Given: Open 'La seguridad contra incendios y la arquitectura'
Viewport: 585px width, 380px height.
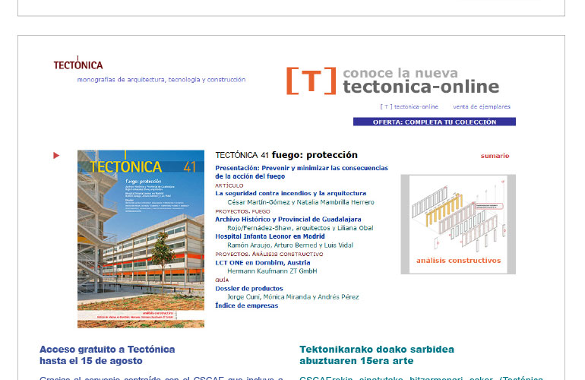Looking at the screenshot, I should tap(291, 193).
